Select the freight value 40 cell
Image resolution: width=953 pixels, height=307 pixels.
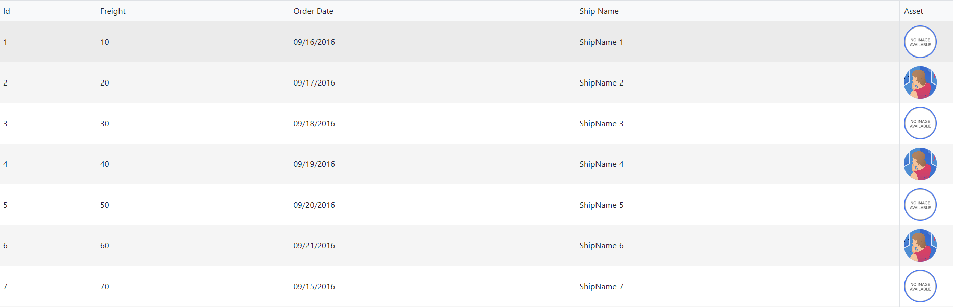(105, 164)
